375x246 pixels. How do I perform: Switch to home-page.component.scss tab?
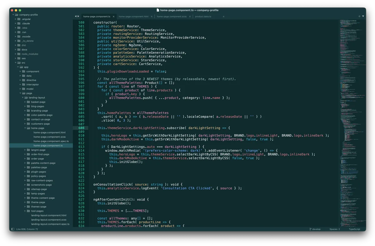tap(172, 17)
